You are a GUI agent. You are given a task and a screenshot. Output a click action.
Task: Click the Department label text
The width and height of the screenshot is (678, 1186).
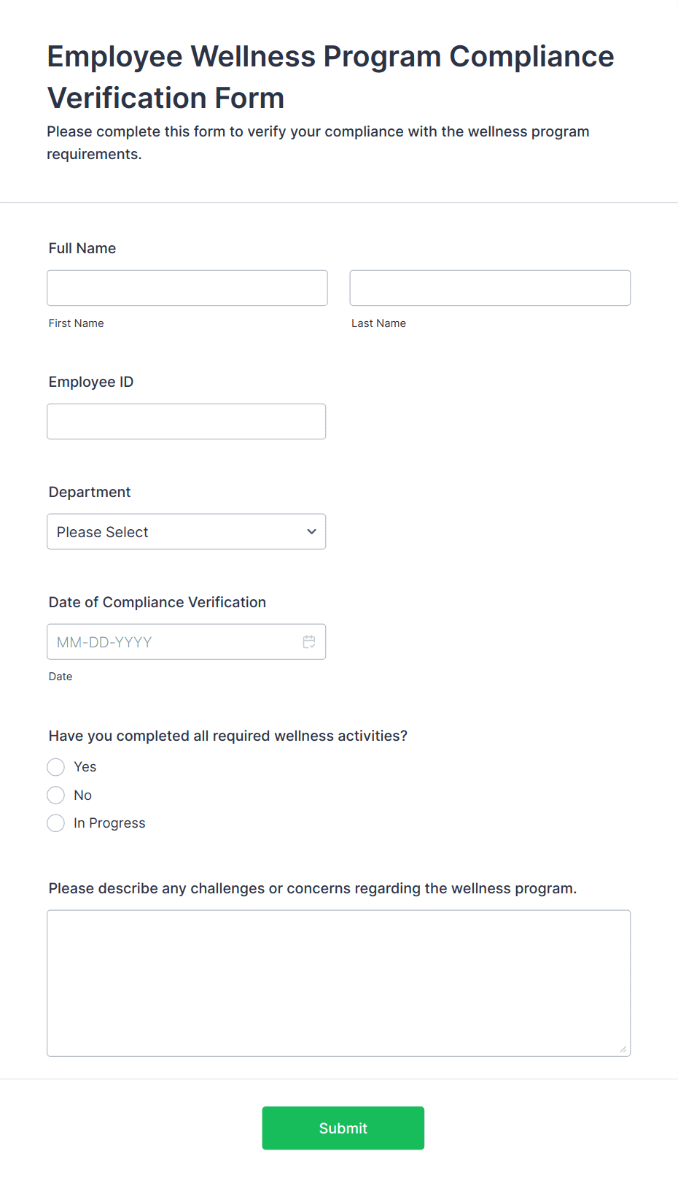click(x=90, y=492)
